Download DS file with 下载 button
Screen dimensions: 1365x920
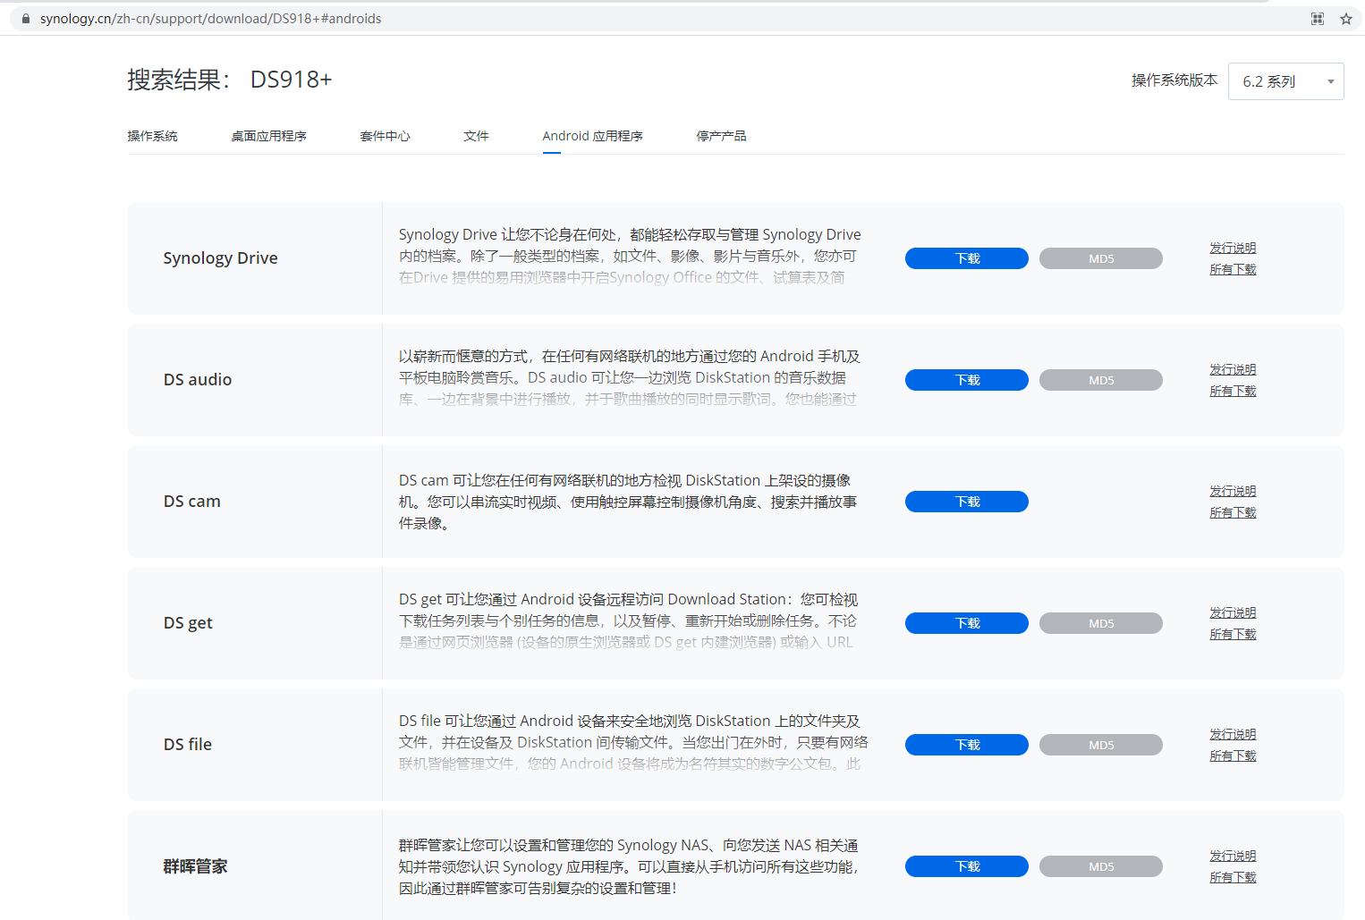(967, 745)
